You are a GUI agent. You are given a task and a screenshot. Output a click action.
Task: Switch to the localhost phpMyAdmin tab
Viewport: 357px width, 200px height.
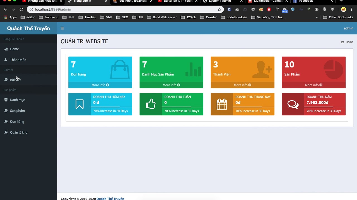coord(132,1)
